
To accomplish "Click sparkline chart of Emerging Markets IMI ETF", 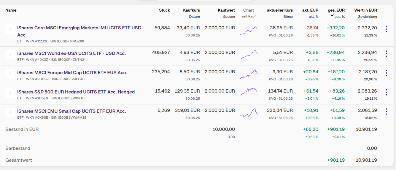I will click(x=249, y=31).
